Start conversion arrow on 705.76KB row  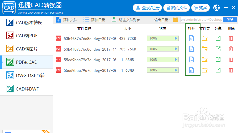tap(176, 49)
